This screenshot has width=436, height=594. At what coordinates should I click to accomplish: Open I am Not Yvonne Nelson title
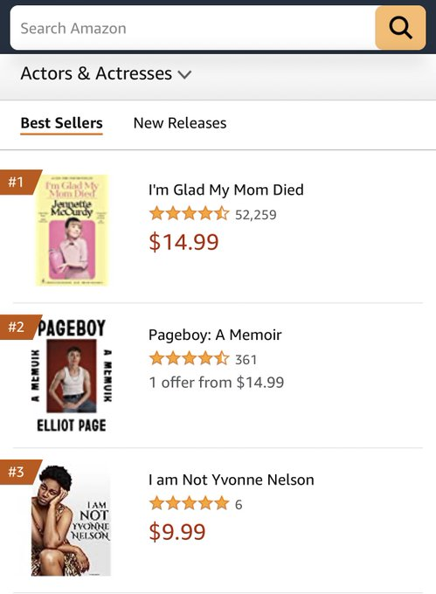pos(231,480)
